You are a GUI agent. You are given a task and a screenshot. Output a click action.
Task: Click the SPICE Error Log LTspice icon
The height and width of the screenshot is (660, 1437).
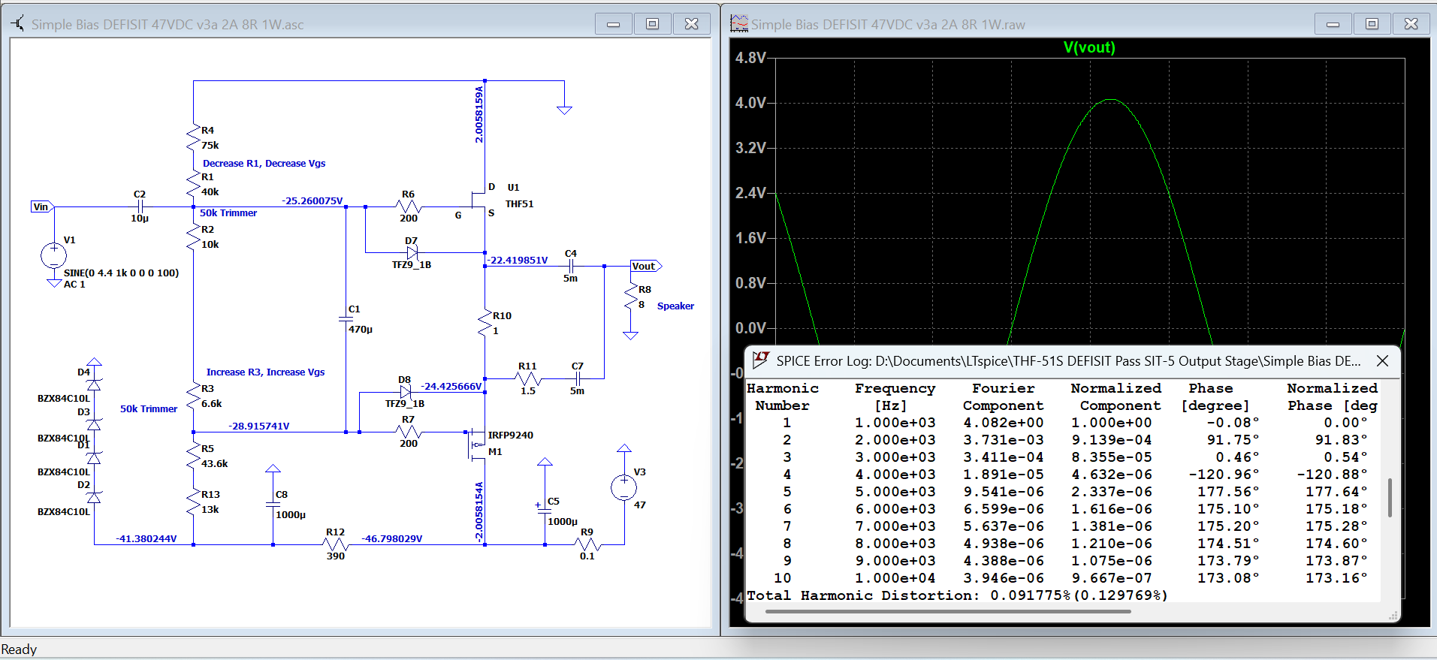760,360
